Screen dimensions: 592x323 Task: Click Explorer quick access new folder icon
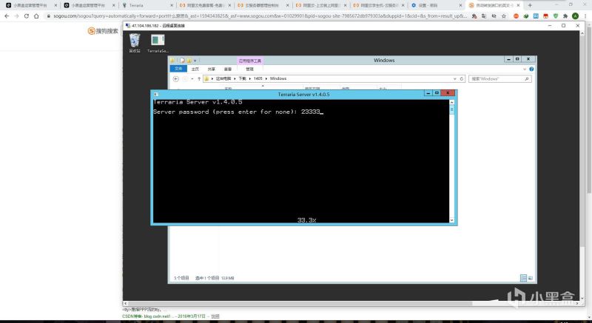point(189,61)
